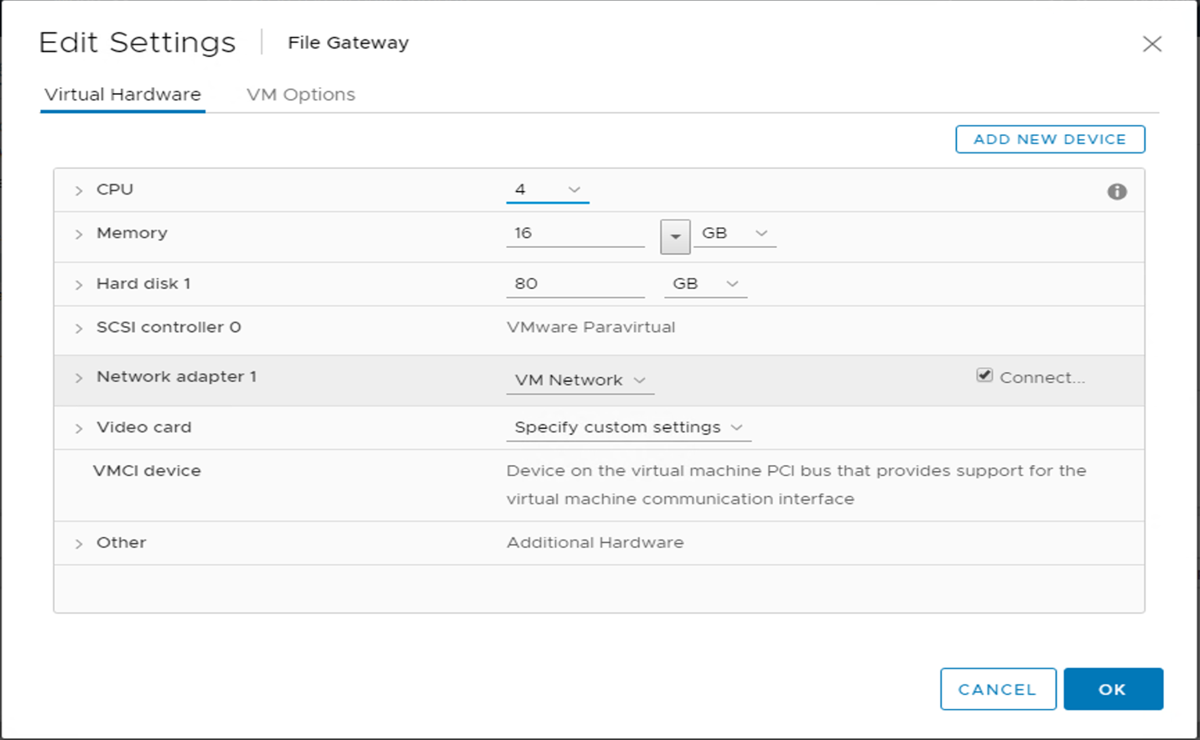Open the CPU count dropdown
The height and width of the screenshot is (740, 1200).
click(574, 189)
